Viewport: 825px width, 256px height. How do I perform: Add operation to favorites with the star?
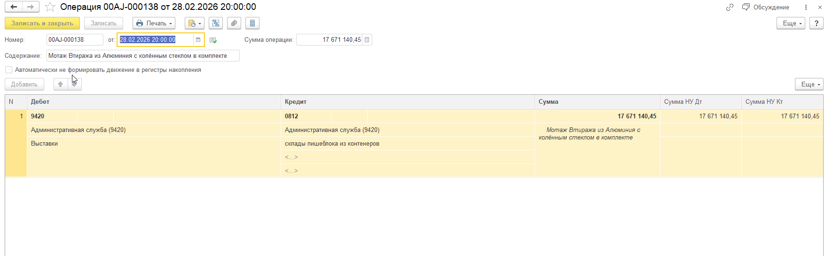point(50,7)
